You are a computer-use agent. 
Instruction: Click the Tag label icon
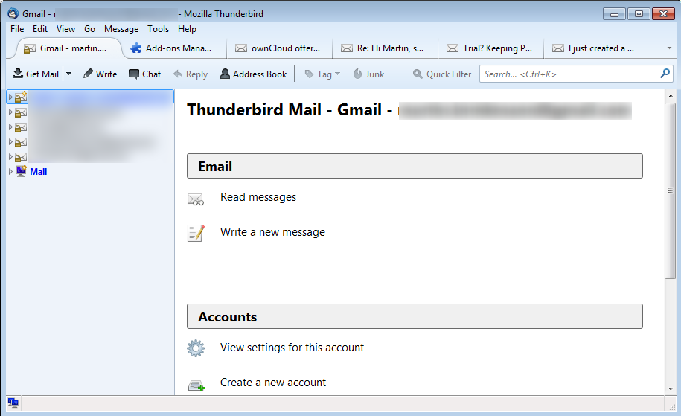click(x=309, y=74)
